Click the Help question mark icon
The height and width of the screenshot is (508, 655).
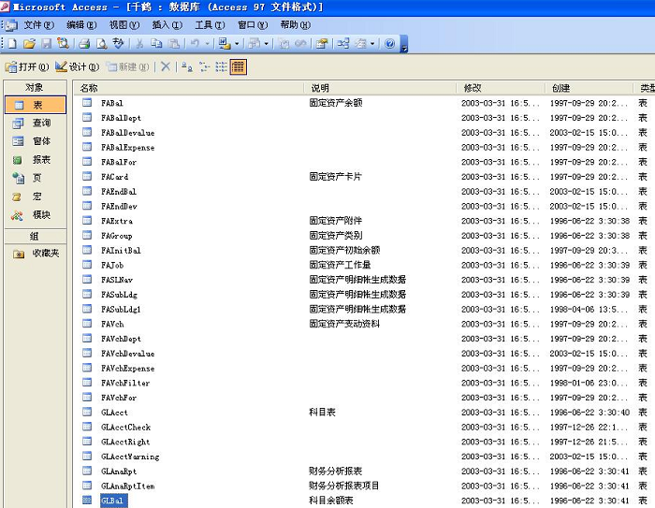[x=389, y=43]
